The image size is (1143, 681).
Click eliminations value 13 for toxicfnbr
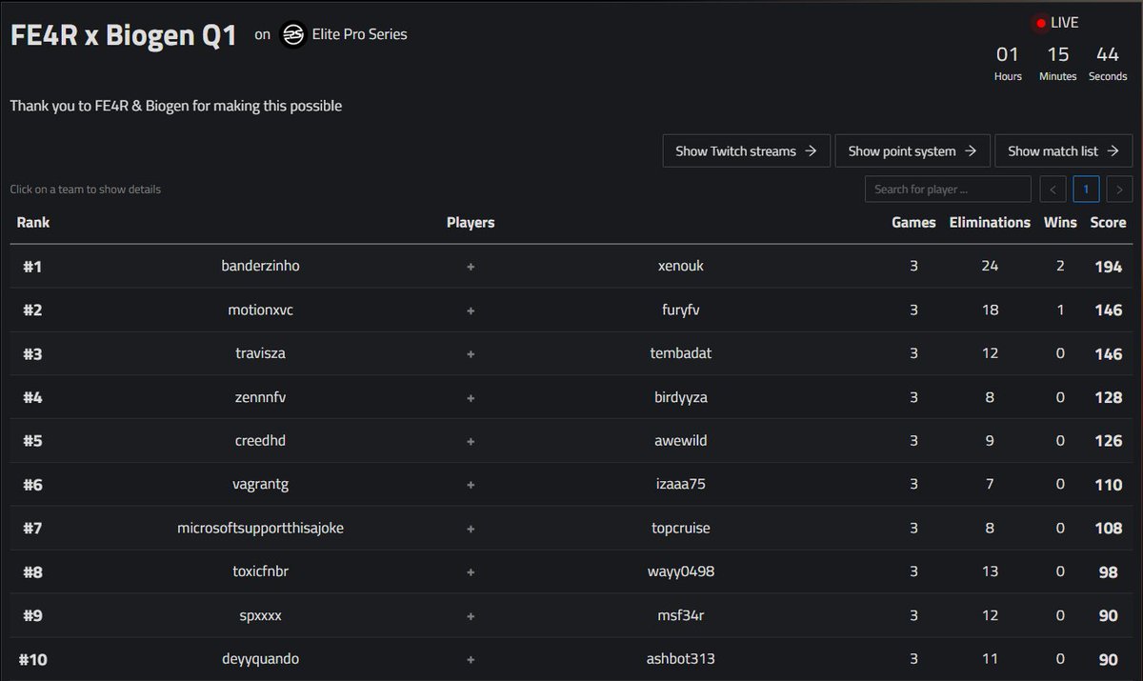990,571
